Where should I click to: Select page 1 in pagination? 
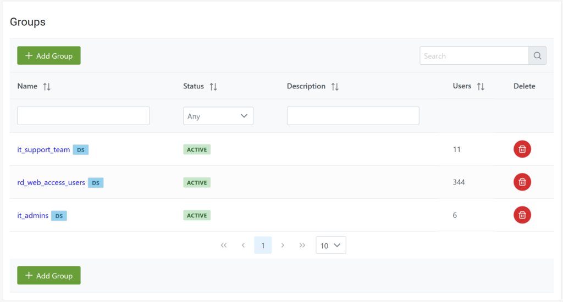(263, 245)
